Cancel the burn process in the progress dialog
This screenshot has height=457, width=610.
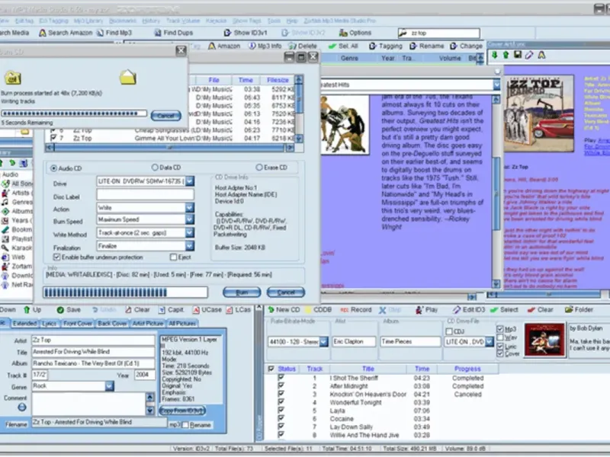click(x=165, y=116)
